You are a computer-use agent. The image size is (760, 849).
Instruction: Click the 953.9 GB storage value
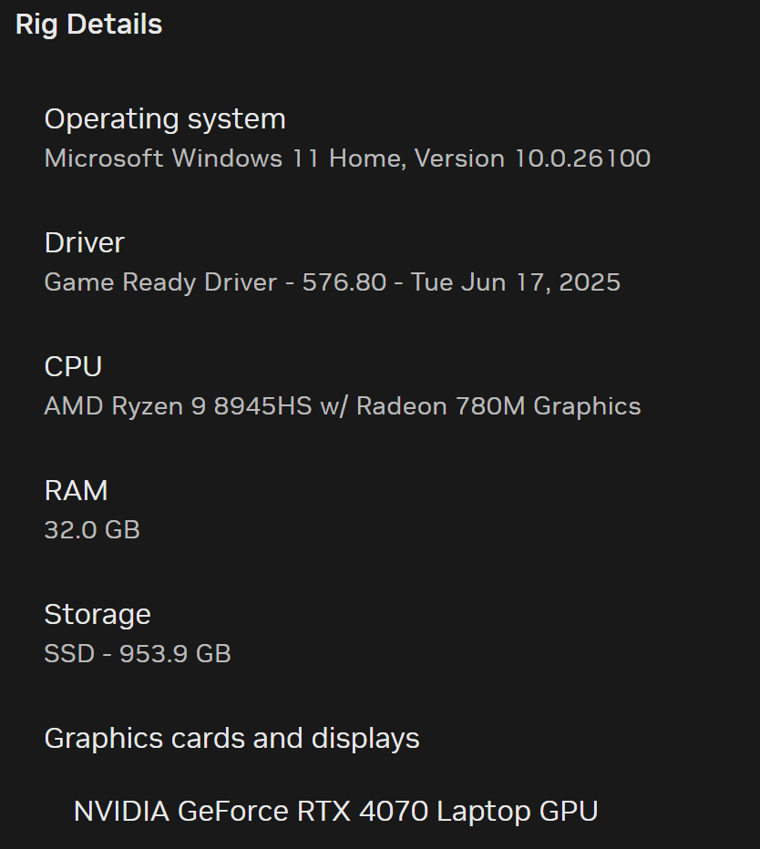coord(175,654)
